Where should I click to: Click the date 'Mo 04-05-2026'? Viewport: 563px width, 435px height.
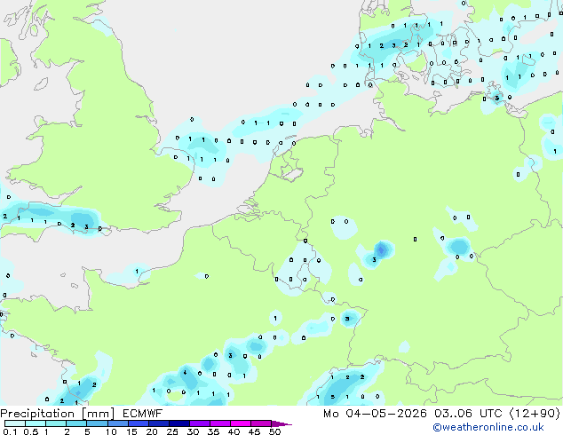point(376,414)
